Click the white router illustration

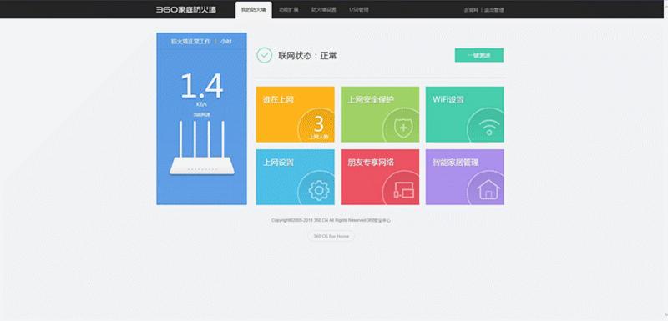point(201,148)
